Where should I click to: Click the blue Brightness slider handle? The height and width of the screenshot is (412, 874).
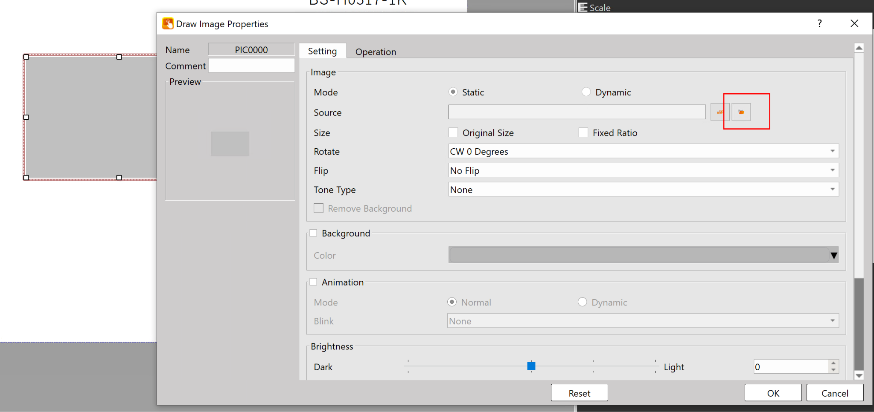[531, 366]
